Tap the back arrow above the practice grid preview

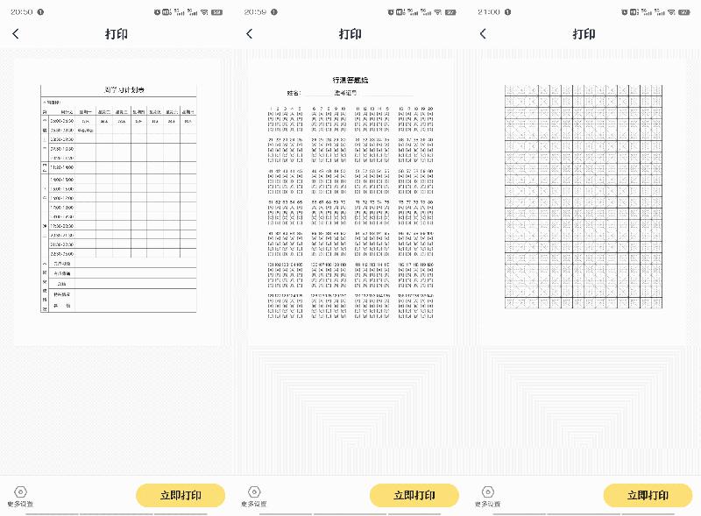pos(483,33)
